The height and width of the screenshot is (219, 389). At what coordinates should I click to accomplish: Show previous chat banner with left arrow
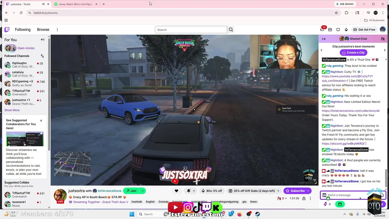coord(322,50)
